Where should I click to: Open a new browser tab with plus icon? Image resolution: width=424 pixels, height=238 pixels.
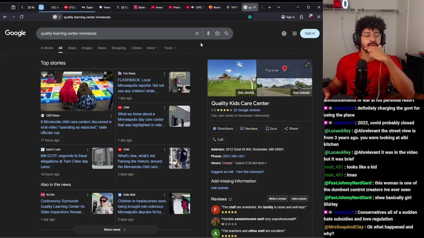point(270,7)
